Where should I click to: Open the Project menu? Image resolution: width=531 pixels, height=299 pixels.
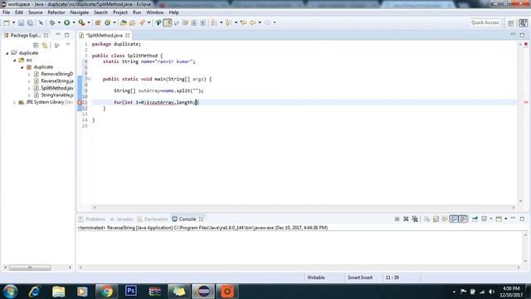click(120, 12)
